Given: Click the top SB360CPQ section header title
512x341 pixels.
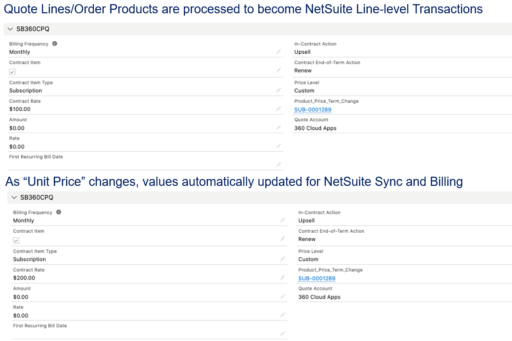Looking at the screenshot, I should click(34, 29).
